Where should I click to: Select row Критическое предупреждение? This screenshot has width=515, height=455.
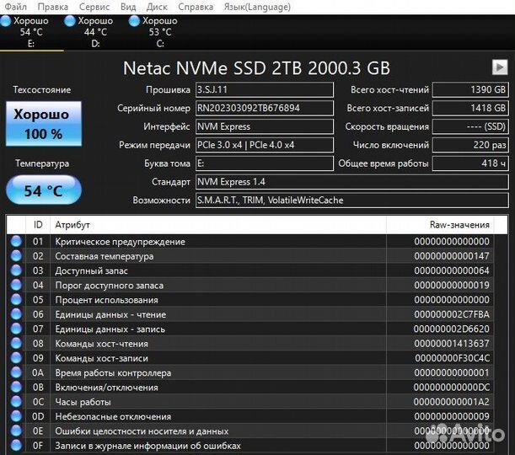click(x=250, y=241)
